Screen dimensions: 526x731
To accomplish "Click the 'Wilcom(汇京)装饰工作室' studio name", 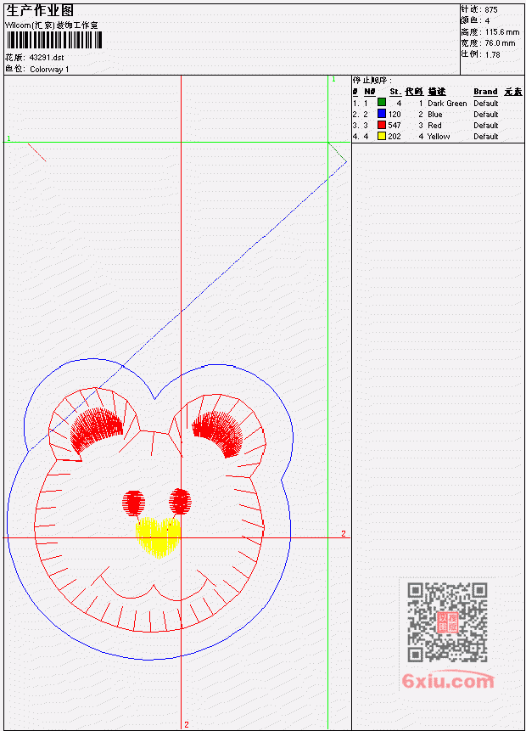I will tap(52, 25).
